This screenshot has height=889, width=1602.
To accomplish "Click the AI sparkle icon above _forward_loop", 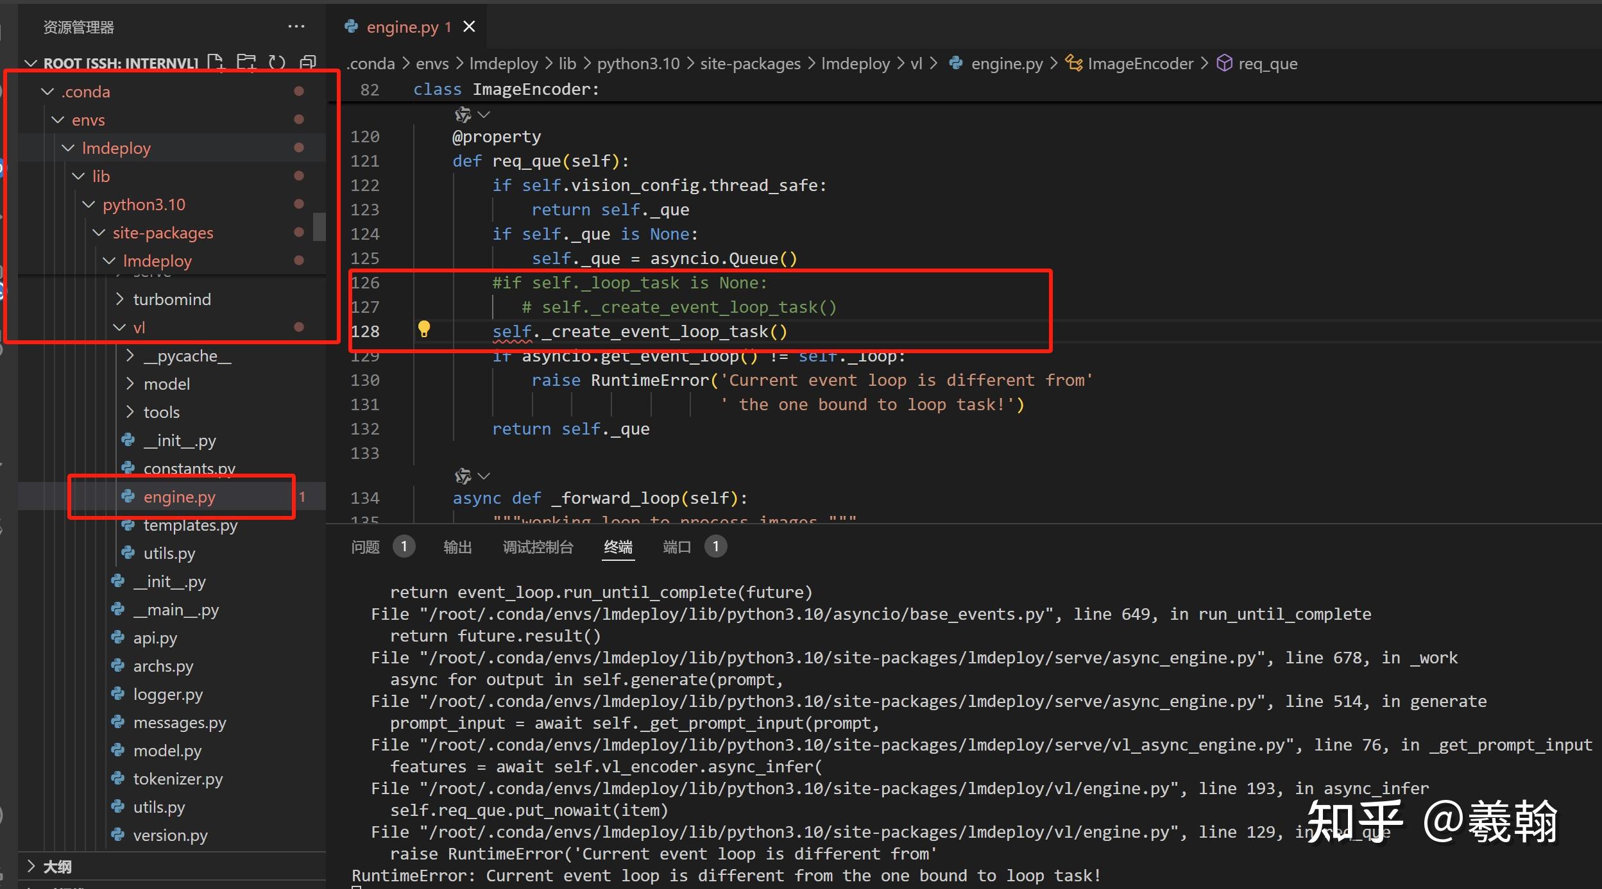I will 463,476.
